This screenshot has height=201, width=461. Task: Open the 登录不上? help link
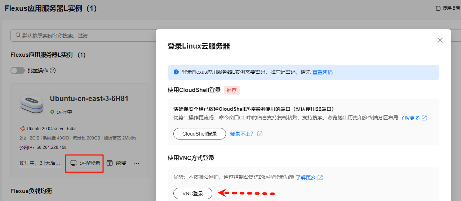[242, 134]
